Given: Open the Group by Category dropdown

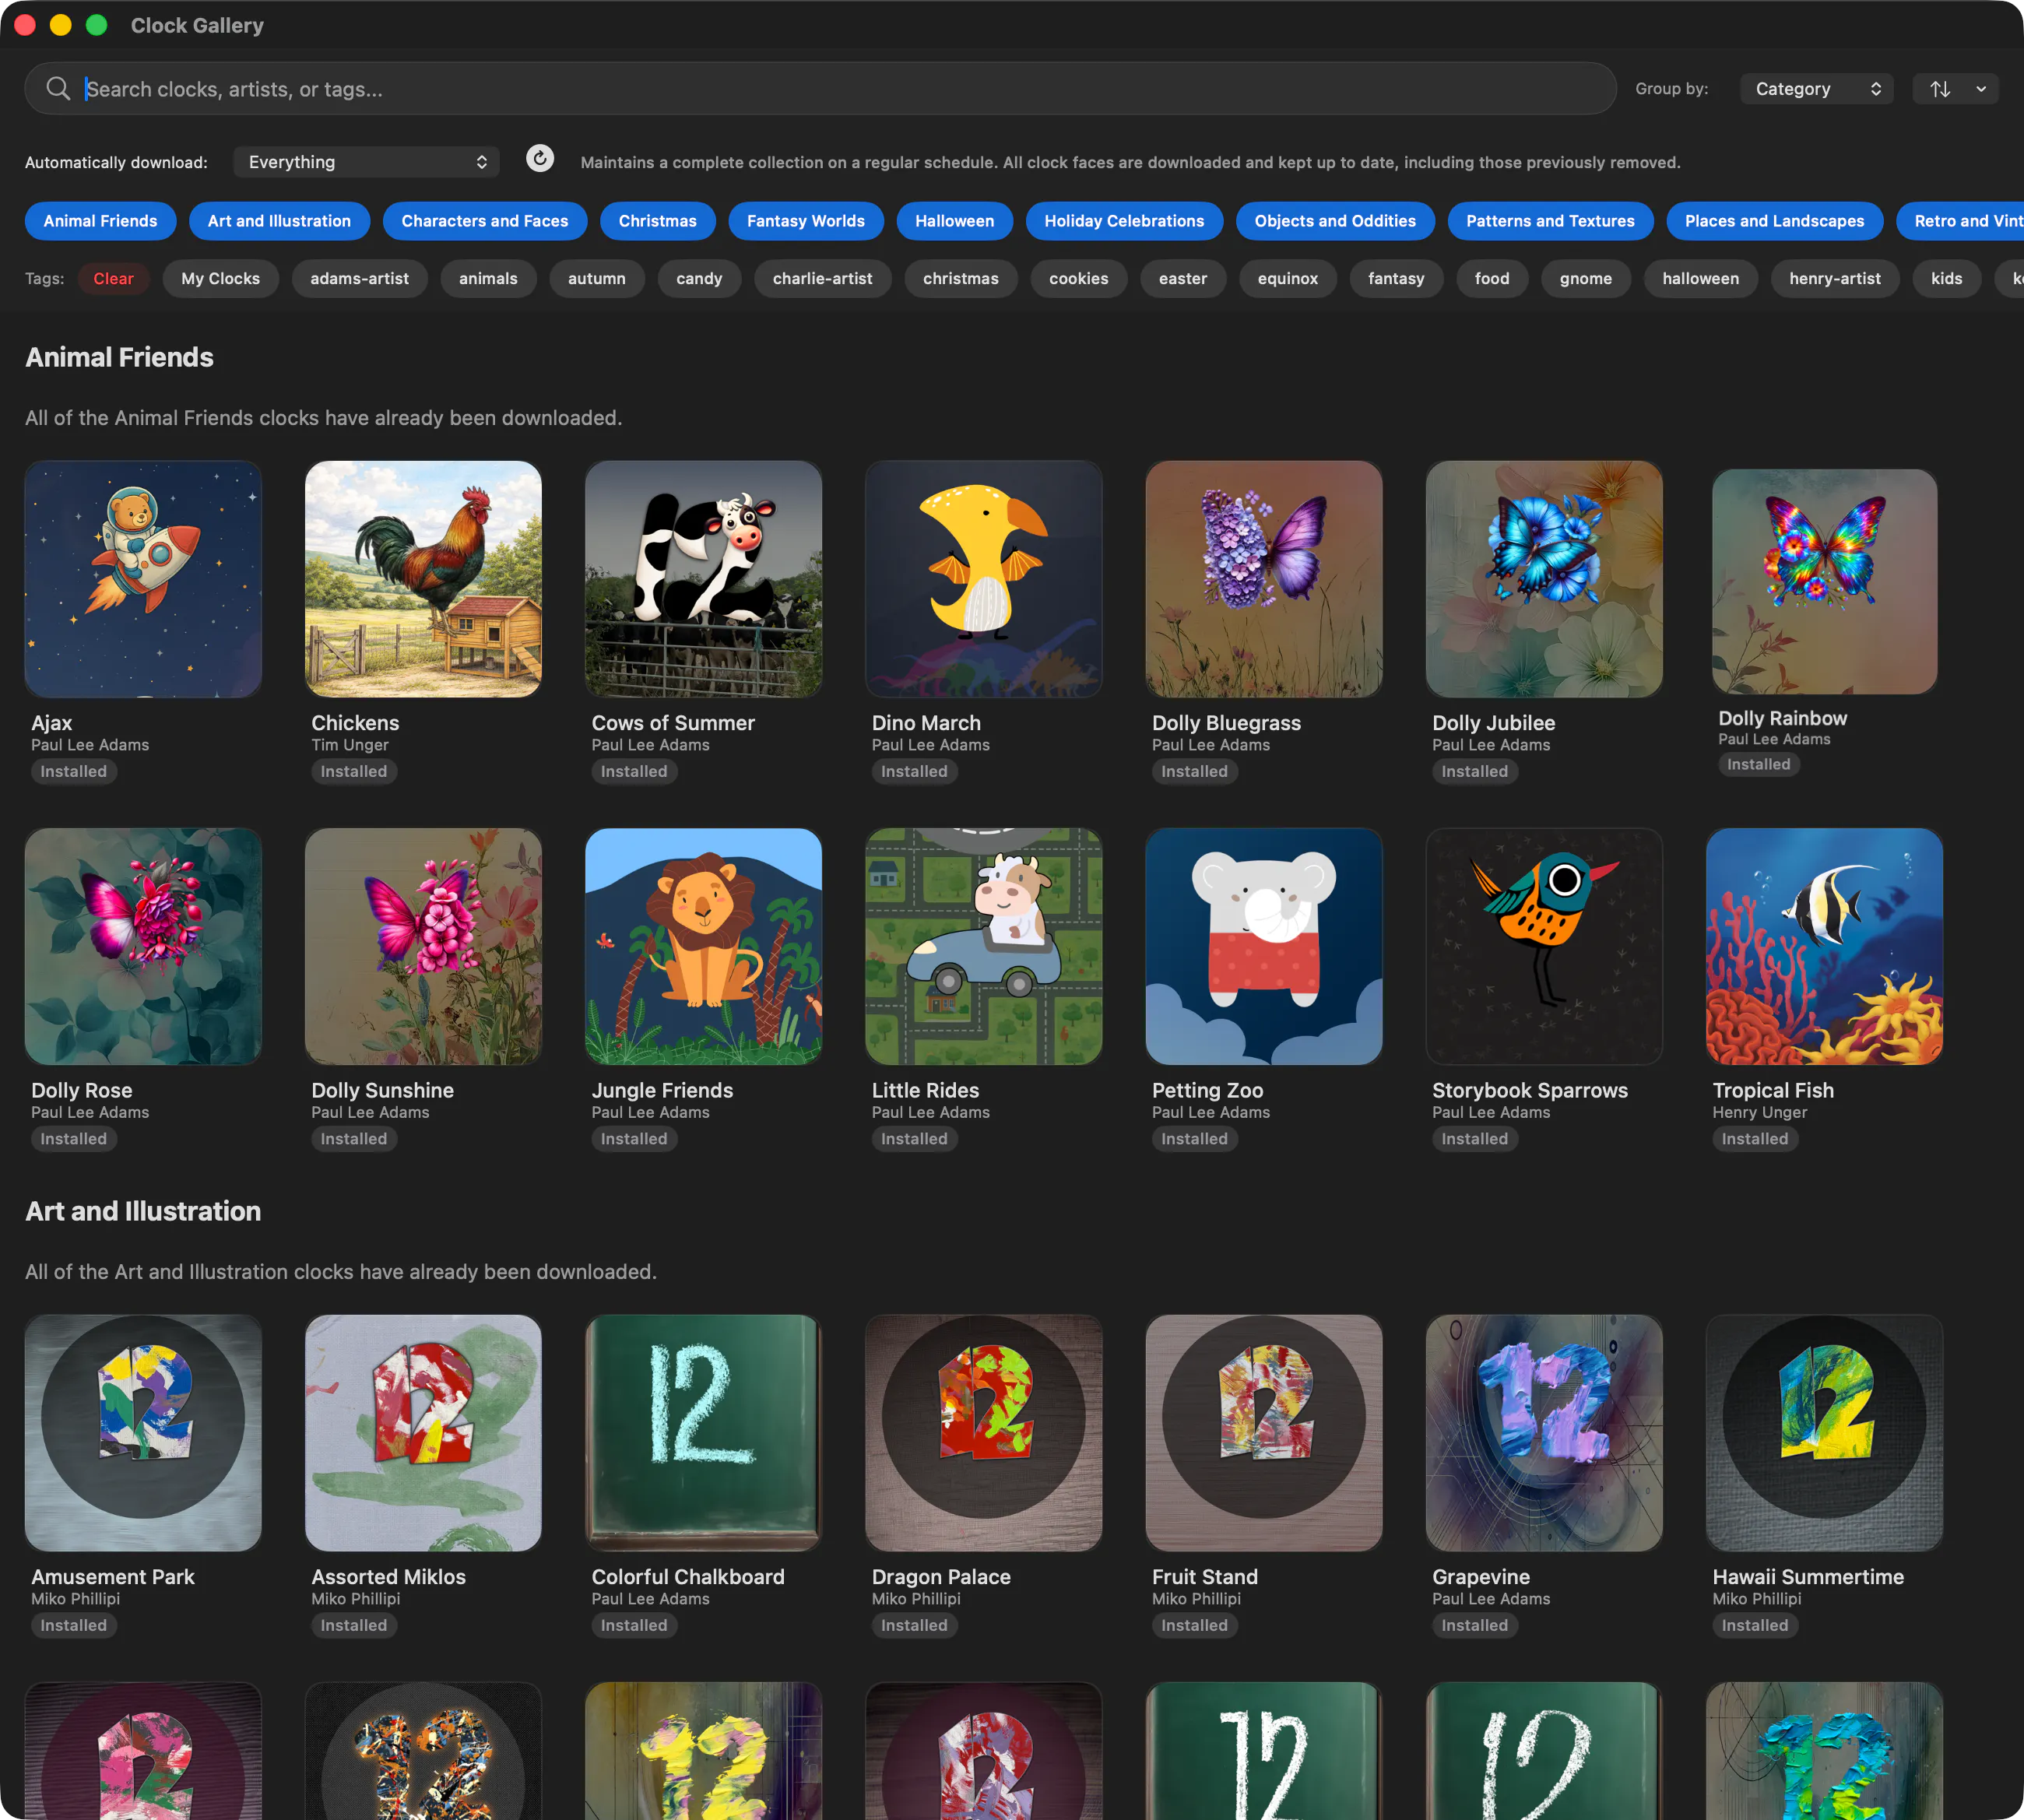Looking at the screenshot, I should (x=1816, y=89).
